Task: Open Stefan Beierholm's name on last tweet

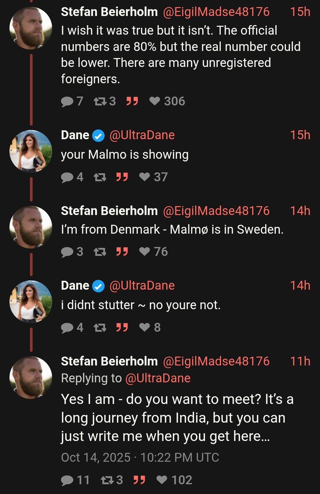Action: [109, 361]
